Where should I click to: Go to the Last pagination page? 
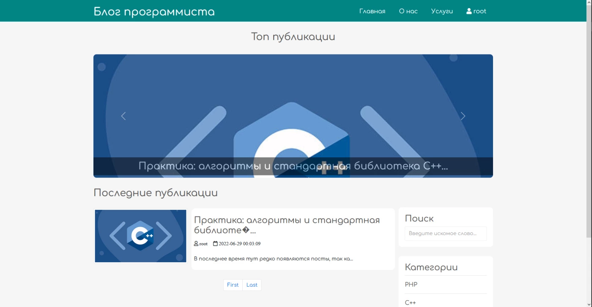[252, 285]
